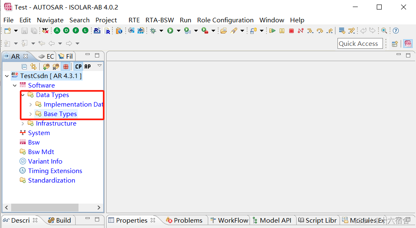Click the AR Explorer horizontal scrollbar thumb

45,207
